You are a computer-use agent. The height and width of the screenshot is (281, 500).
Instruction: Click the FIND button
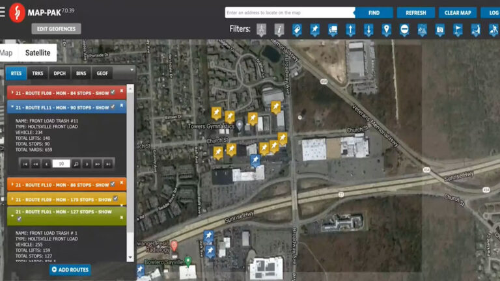pyautogui.click(x=374, y=13)
